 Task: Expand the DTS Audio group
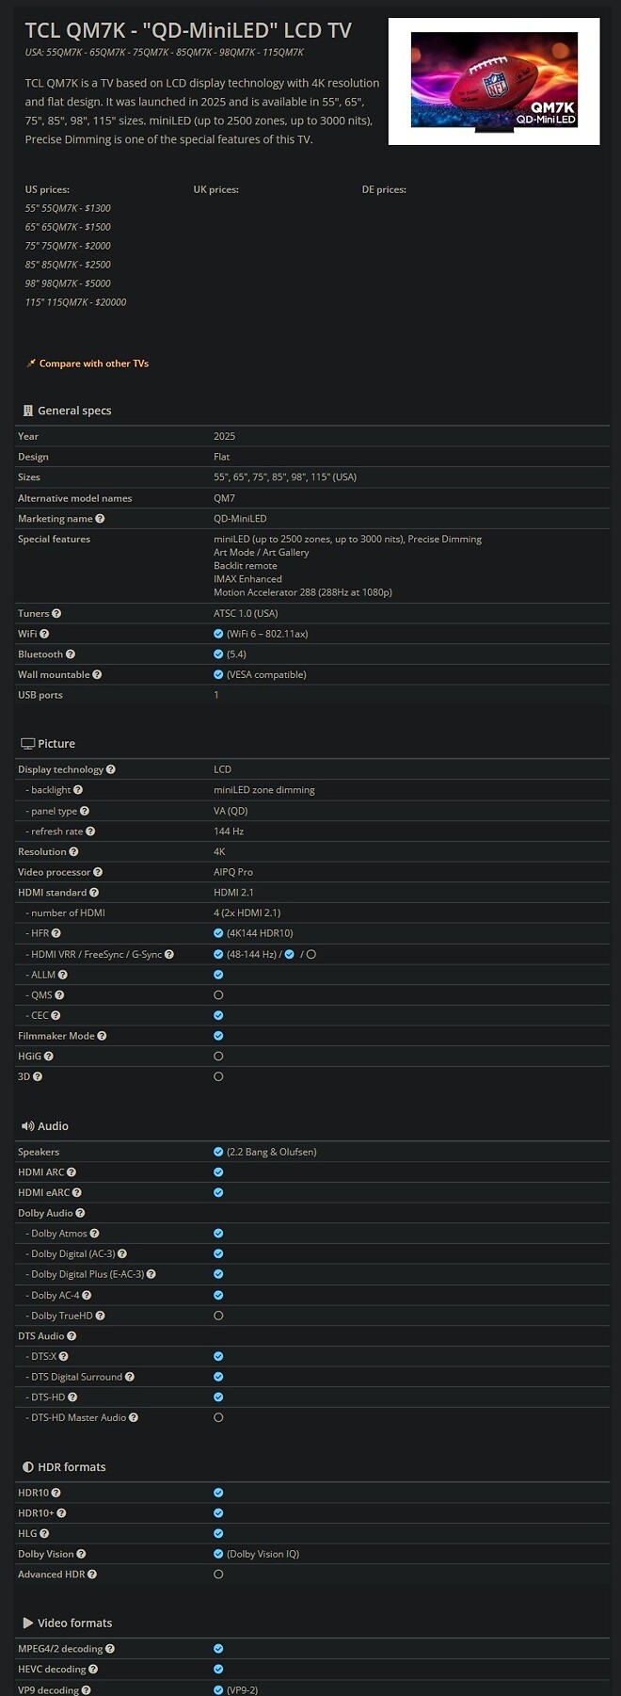[42, 1335]
